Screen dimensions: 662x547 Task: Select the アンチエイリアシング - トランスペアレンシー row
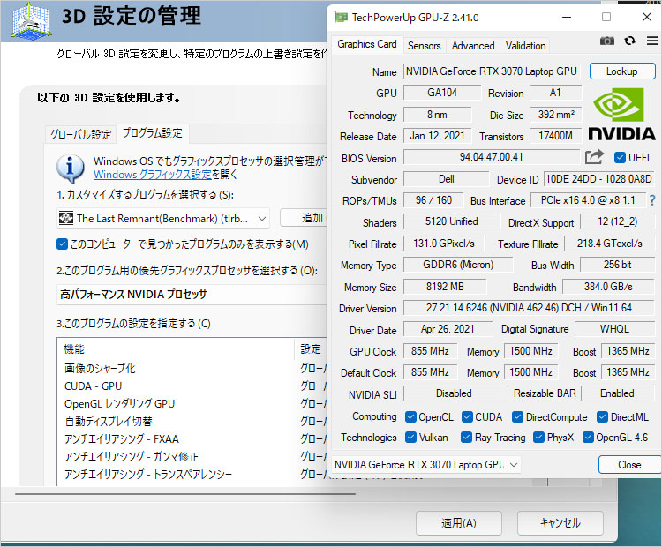pos(192,475)
